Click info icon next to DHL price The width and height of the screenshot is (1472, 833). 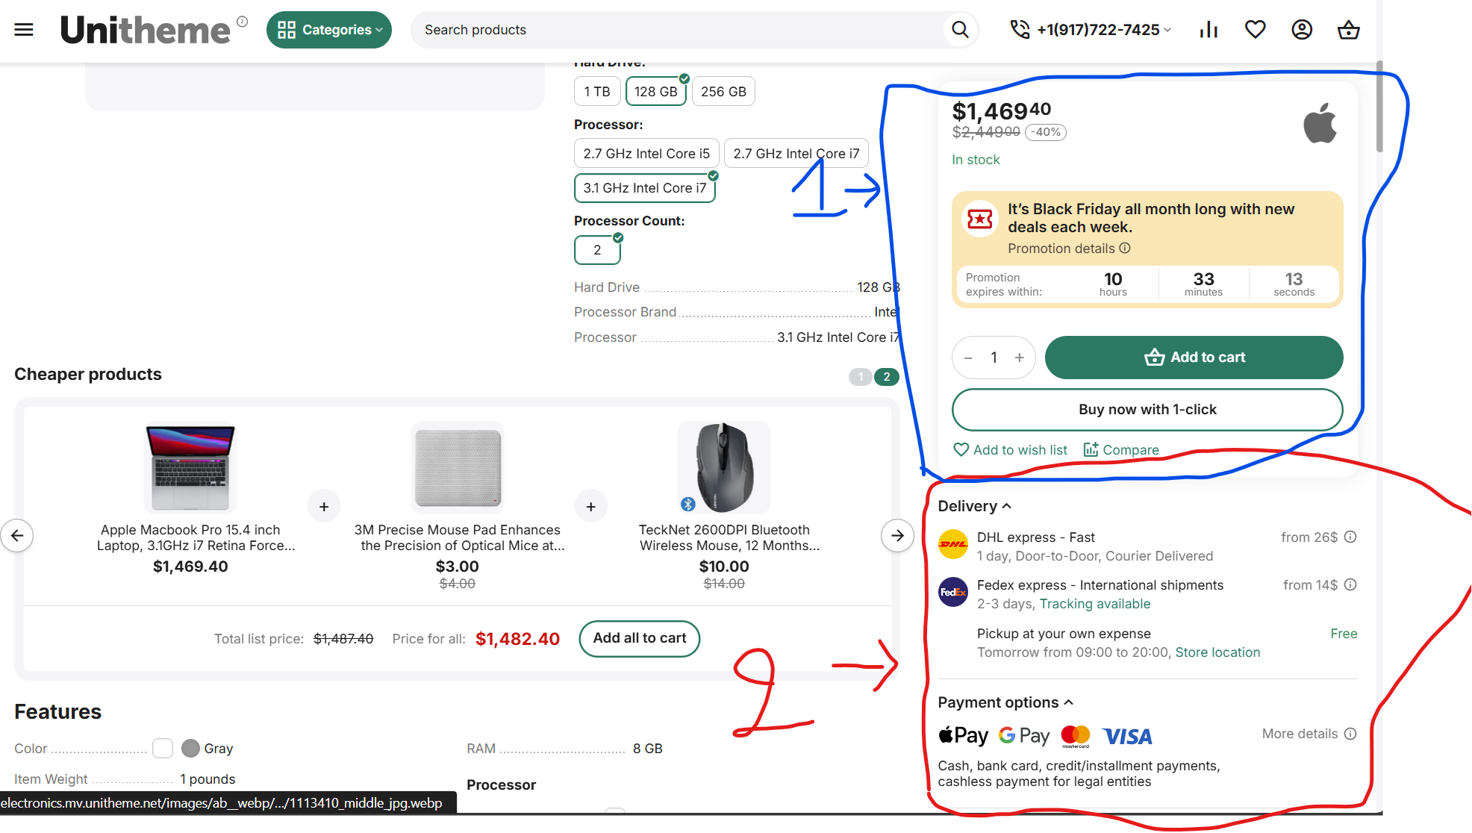[1350, 537]
